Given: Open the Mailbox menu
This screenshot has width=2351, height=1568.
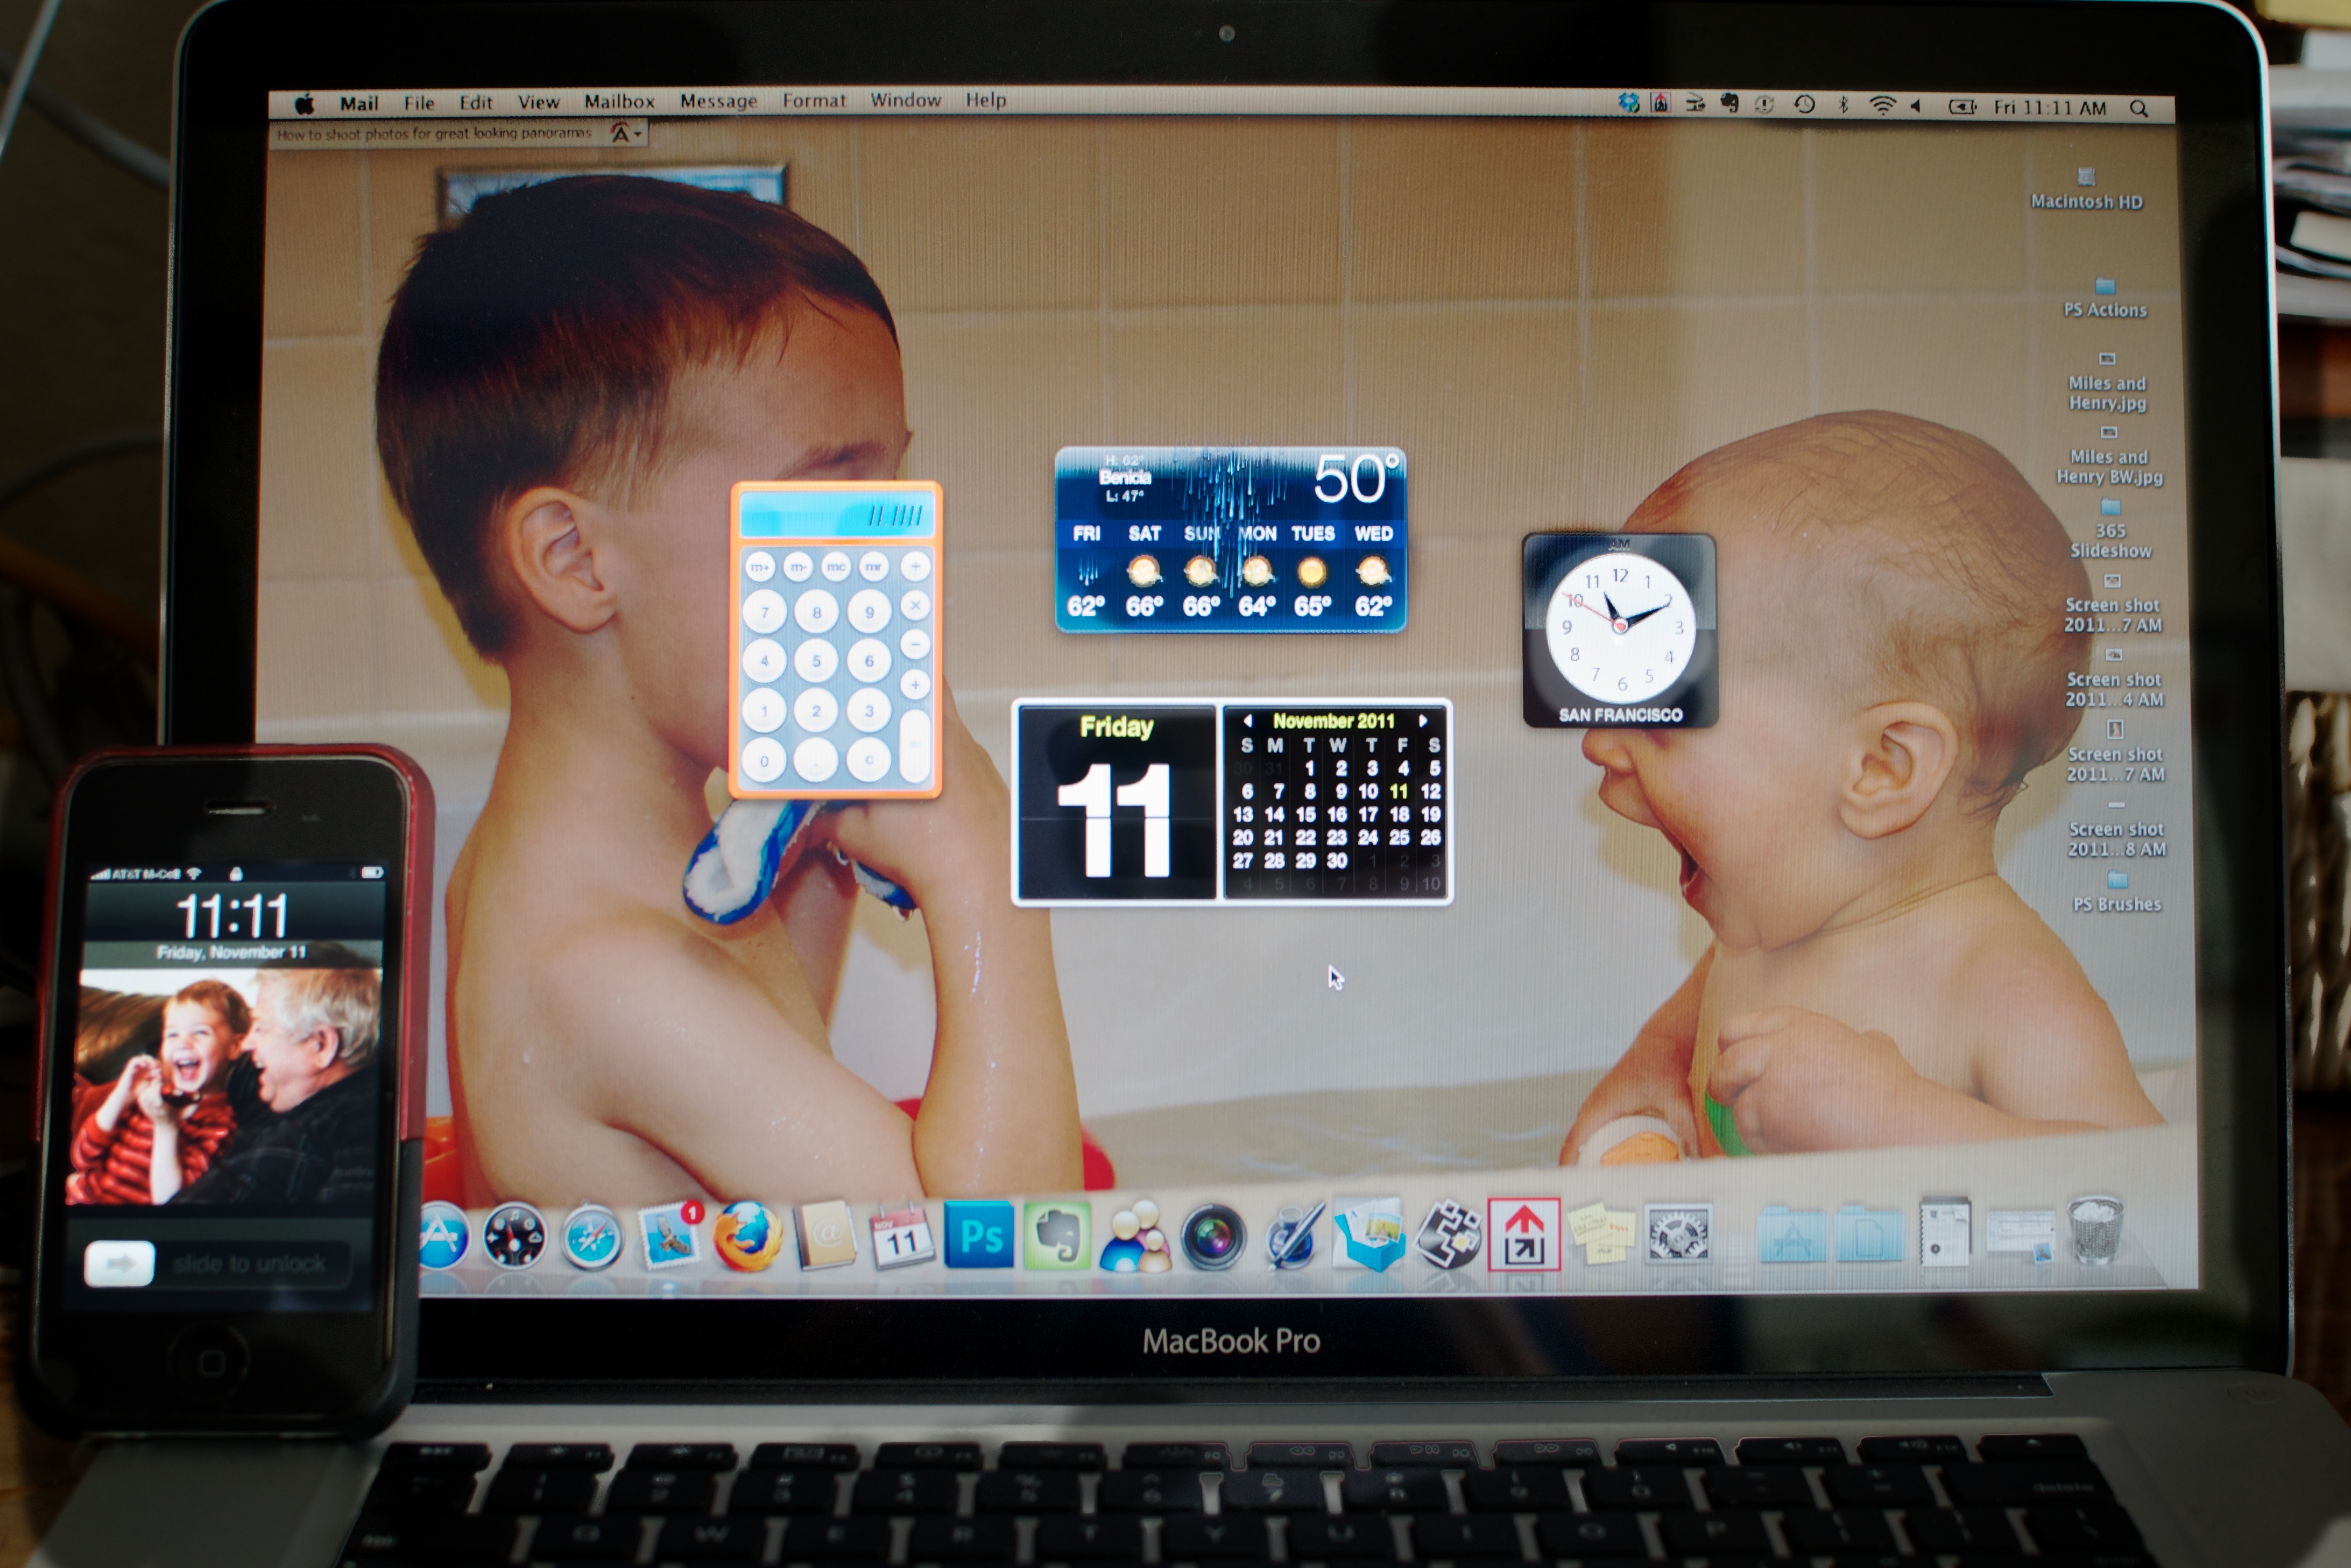Looking at the screenshot, I should [x=619, y=101].
